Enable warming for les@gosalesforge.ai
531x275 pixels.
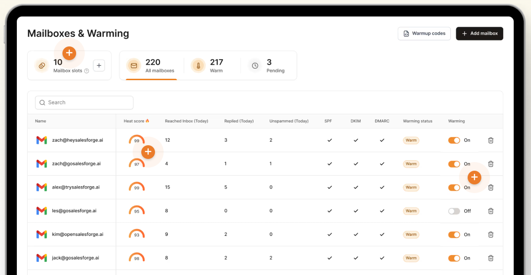(x=454, y=211)
